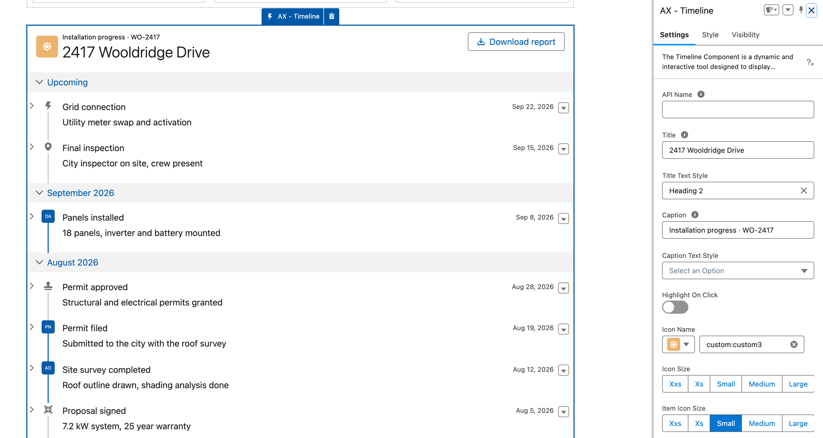Open the swatch cards dropdown in panel header
Screen dimensions: 823x438
[x=771, y=10]
